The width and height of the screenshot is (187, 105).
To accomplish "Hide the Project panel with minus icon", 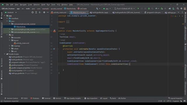I will pos(48,12).
